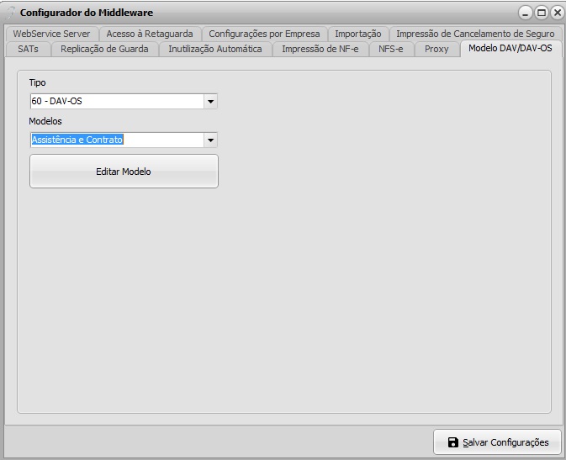Click the application icon in title bar
The image size is (566, 460).
coord(11,13)
